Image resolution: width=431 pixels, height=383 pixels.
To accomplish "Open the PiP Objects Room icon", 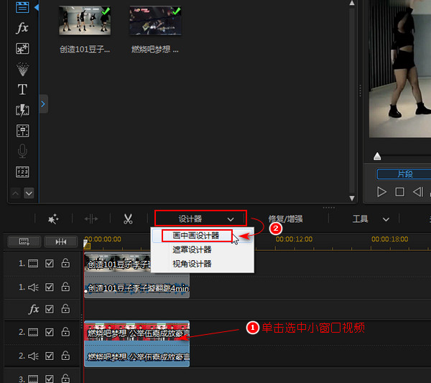I will coord(22,49).
